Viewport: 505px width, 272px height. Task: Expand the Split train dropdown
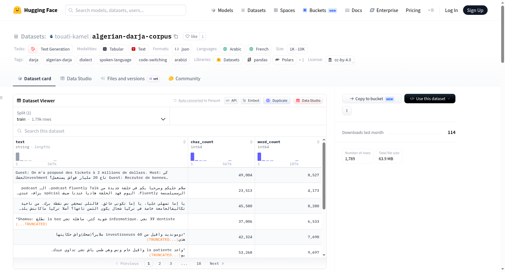click(91, 116)
